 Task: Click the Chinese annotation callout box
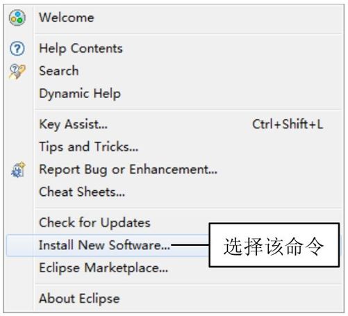tap(274, 245)
